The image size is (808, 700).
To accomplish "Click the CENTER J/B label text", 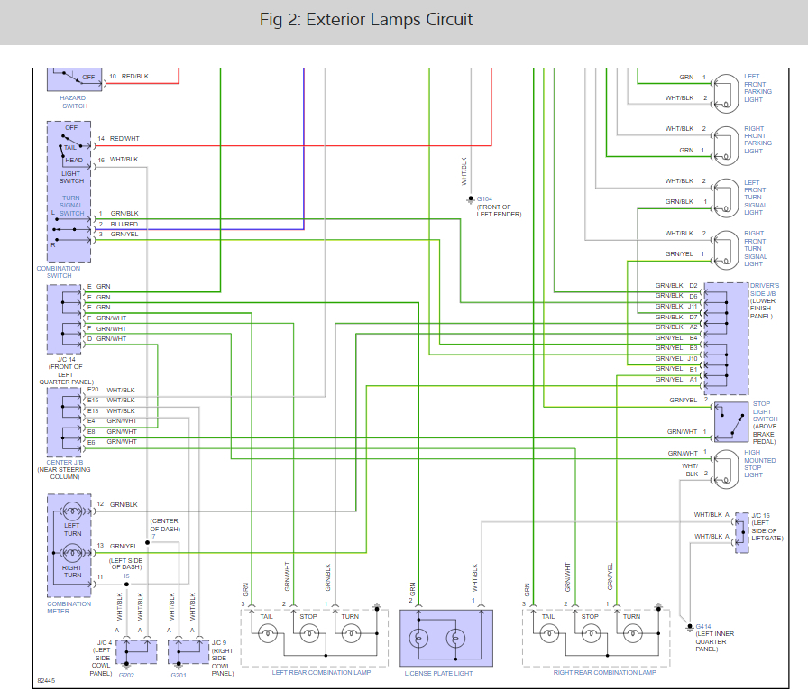I will click(65, 463).
